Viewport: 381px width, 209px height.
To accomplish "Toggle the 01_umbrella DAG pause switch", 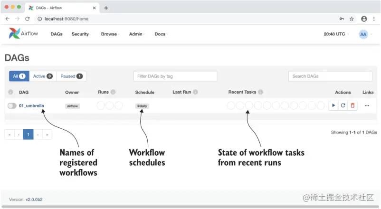I will [x=12, y=106].
